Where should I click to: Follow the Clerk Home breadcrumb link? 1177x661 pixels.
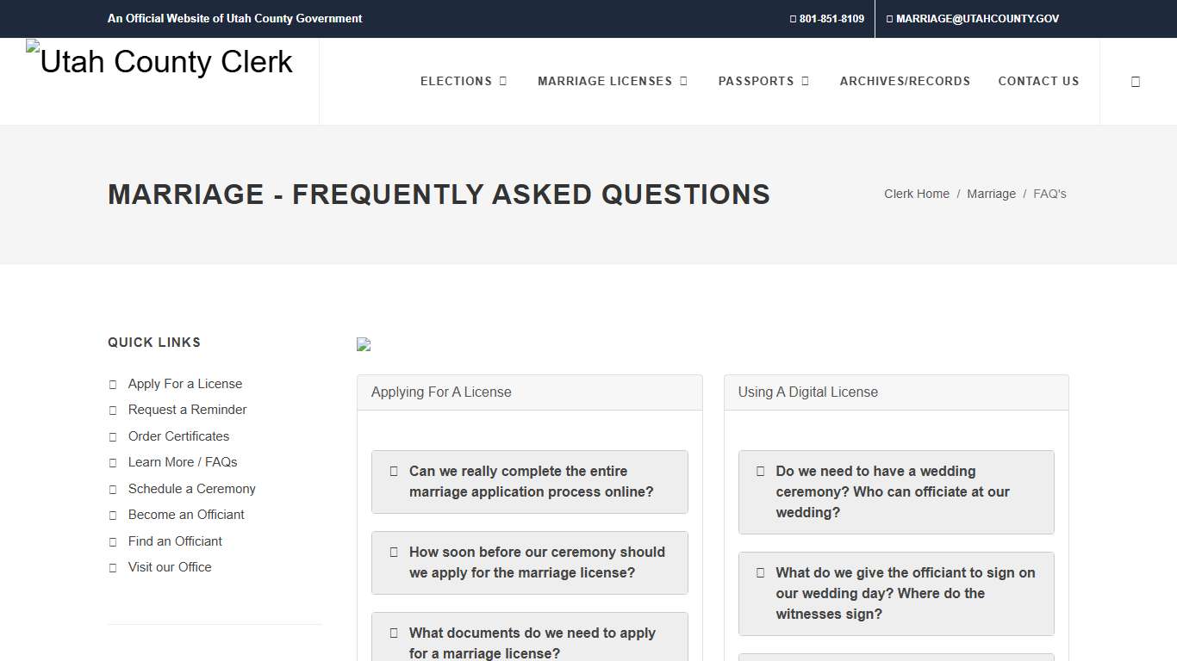(916, 194)
